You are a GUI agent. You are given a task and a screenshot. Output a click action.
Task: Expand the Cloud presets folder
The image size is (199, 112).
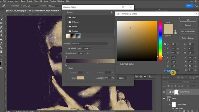click(67, 17)
